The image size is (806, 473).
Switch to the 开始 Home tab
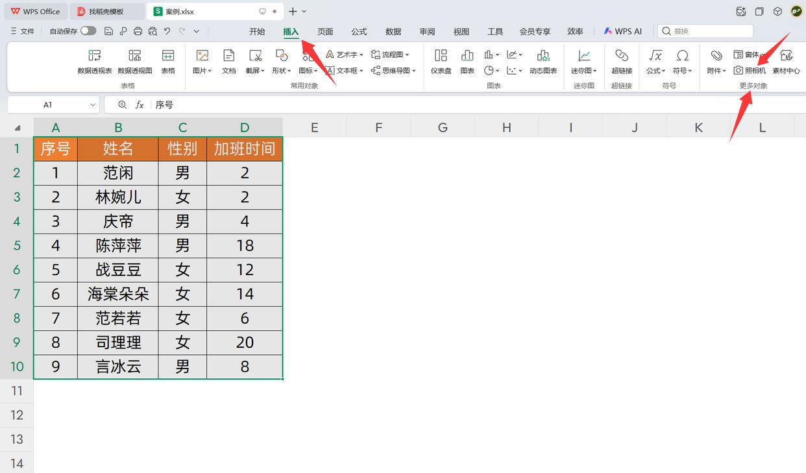point(257,31)
